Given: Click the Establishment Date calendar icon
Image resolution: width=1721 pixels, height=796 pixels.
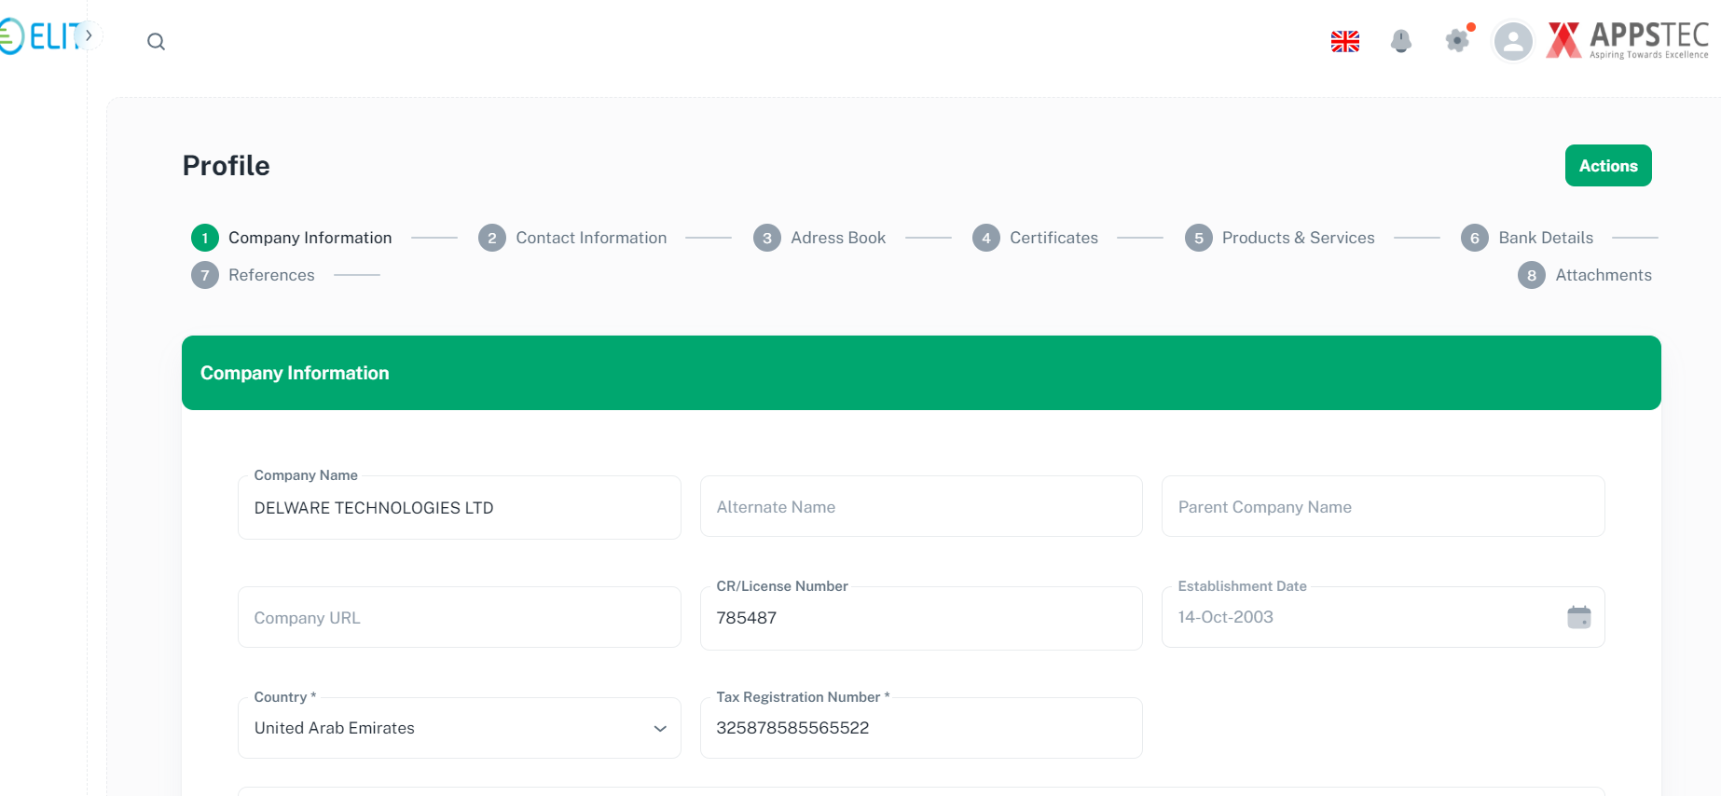Looking at the screenshot, I should (x=1578, y=617).
